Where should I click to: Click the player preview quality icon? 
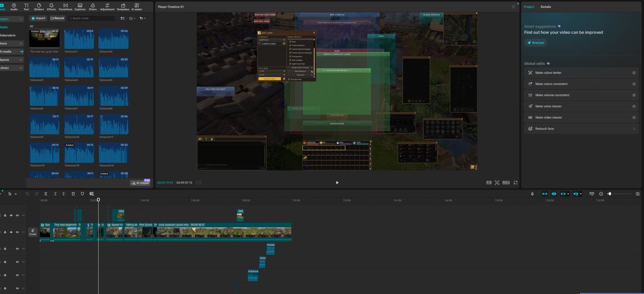click(489, 182)
